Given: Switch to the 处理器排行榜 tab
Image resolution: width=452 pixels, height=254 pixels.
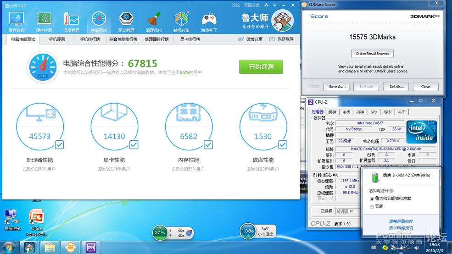Looking at the screenshot, I should pos(157,39).
